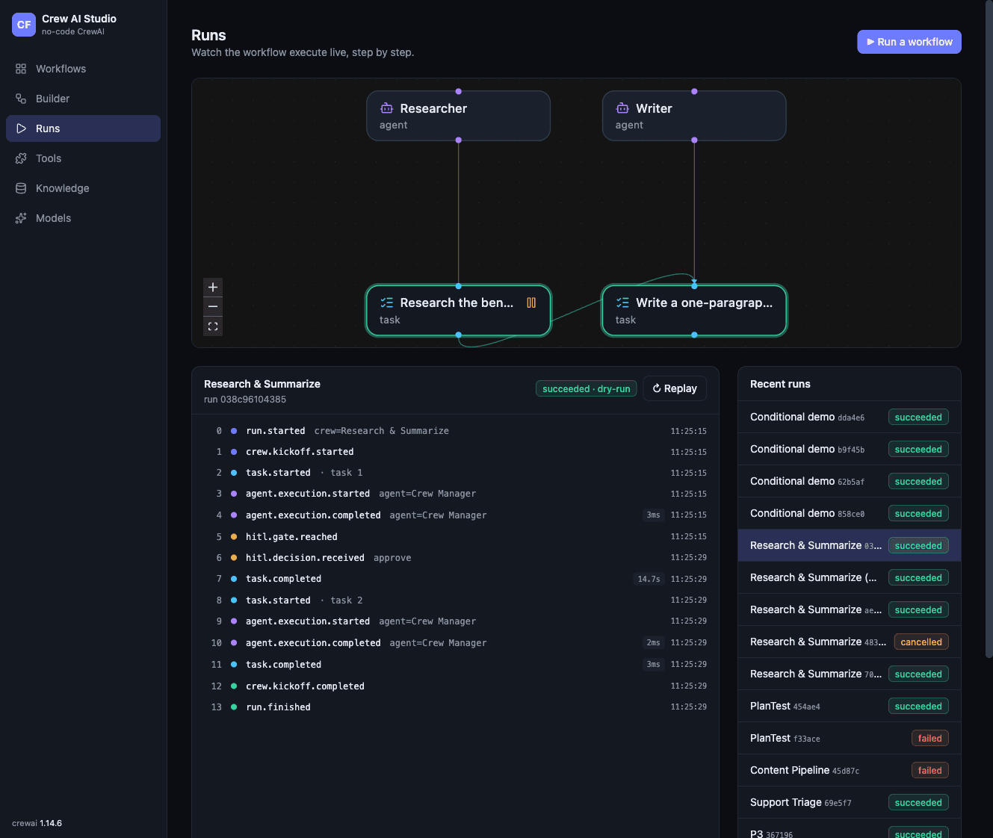The height and width of the screenshot is (838, 993).
Task: Click the Write task checklist icon
Action: (x=622, y=302)
